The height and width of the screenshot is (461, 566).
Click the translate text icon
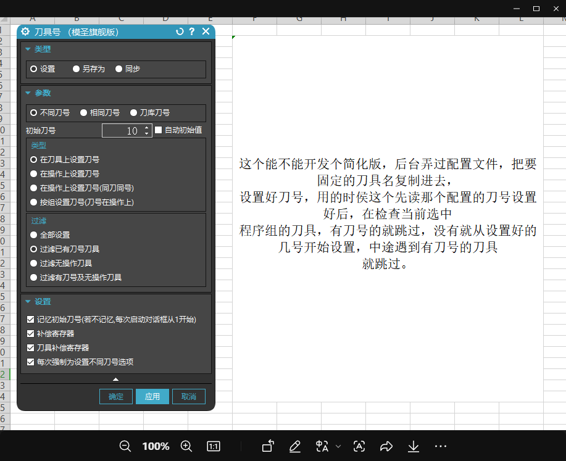[322, 446]
